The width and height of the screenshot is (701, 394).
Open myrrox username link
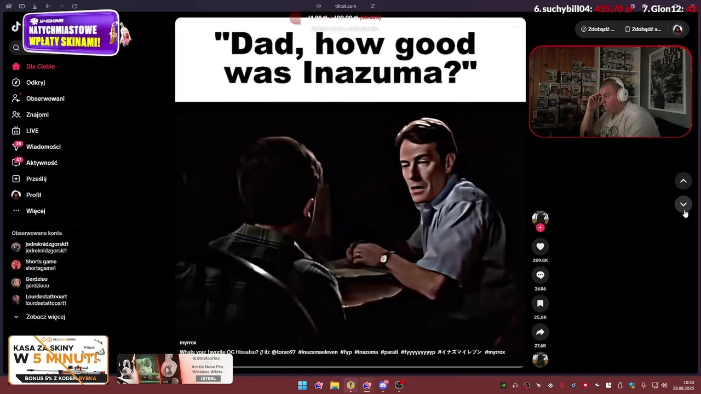point(188,343)
